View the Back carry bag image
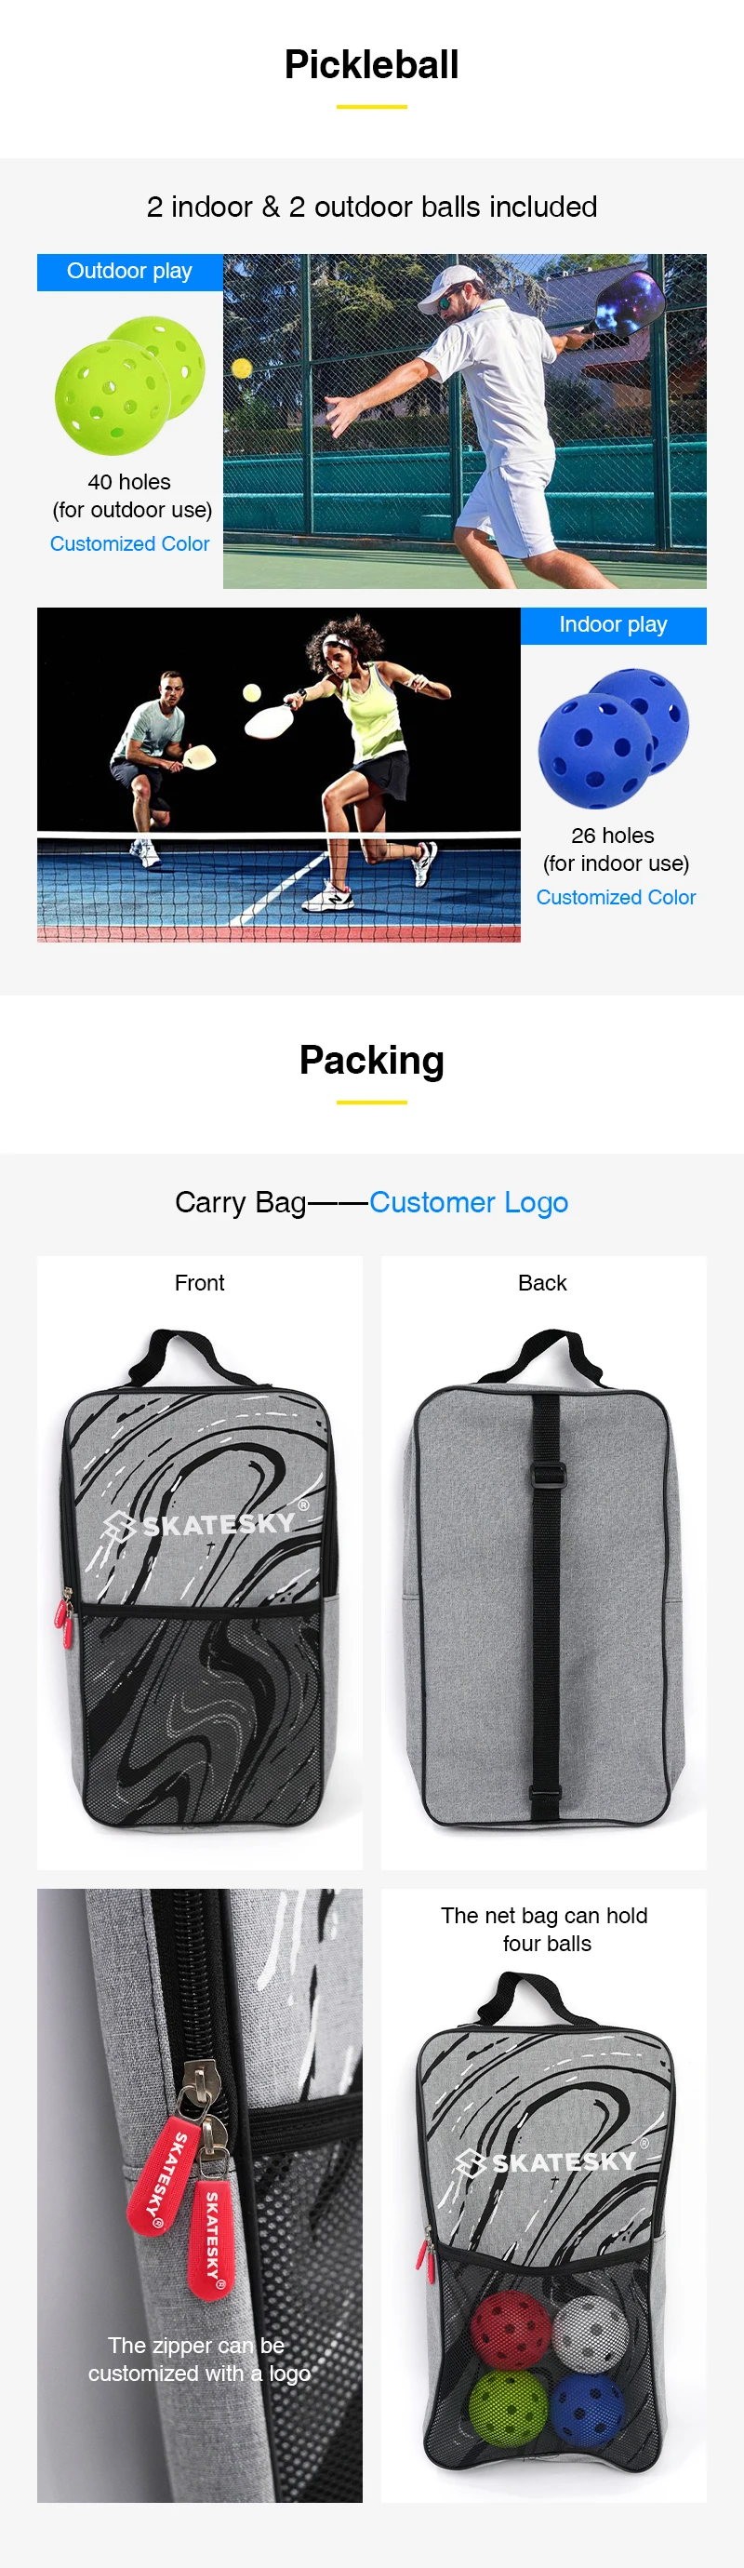This screenshot has height=2568, width=744. (544, 1578)
